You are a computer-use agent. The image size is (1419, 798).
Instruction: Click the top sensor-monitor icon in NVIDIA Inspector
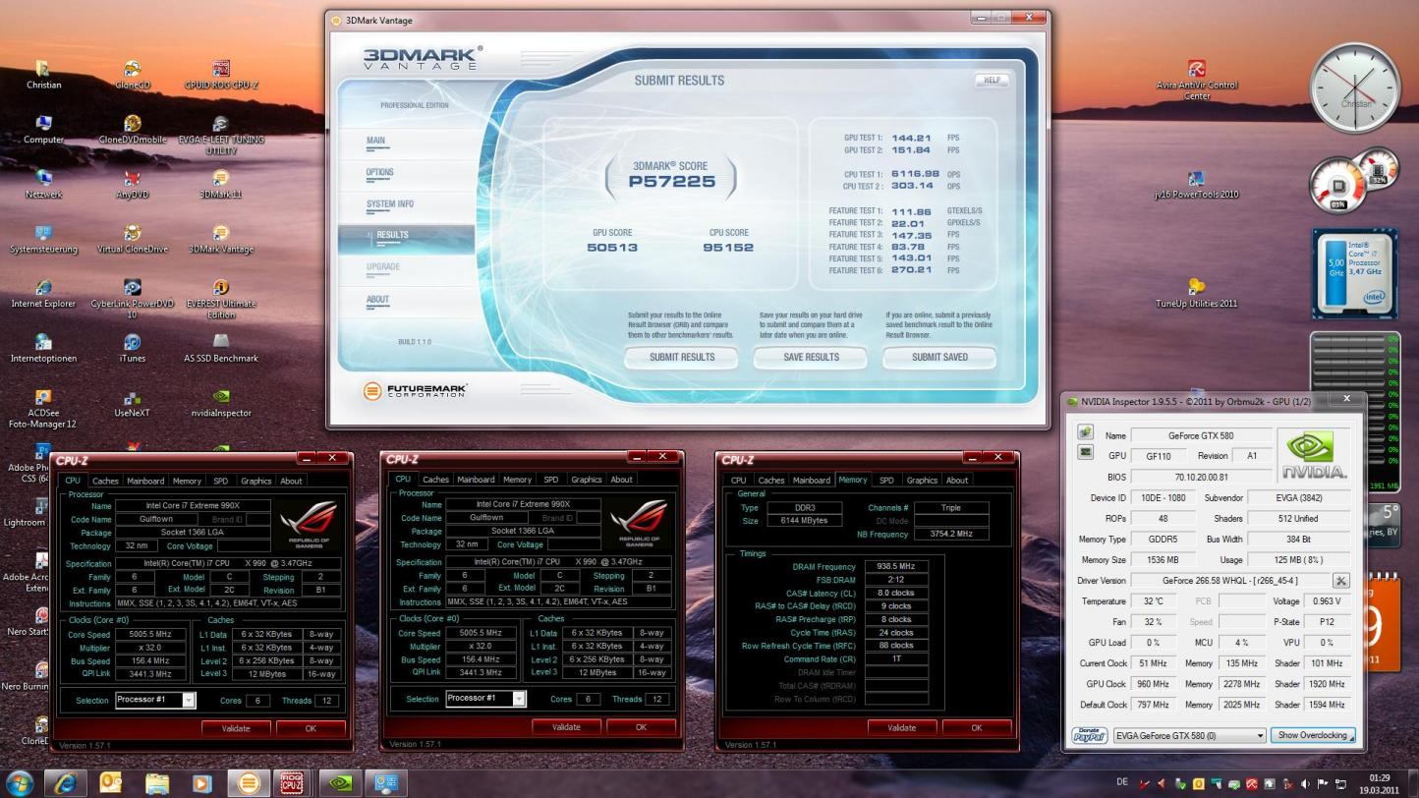tap(1085, 432)
